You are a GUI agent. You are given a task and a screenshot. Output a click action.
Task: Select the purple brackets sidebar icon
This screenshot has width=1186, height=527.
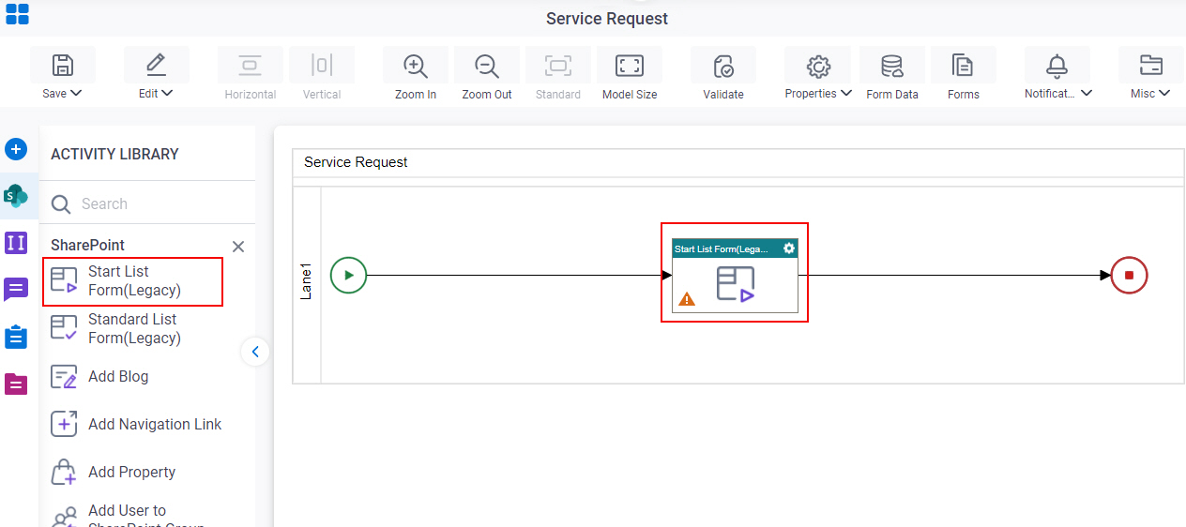click(16, 243)
